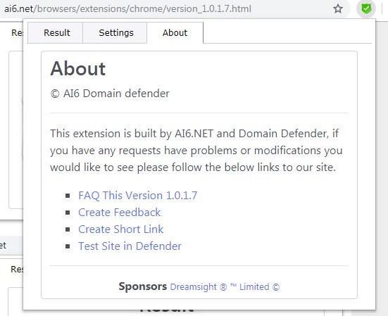Image resolution: width=388 pixels, height=316 pixels.
Task: Follow the Create Feedback link
Action: (120, 213)
